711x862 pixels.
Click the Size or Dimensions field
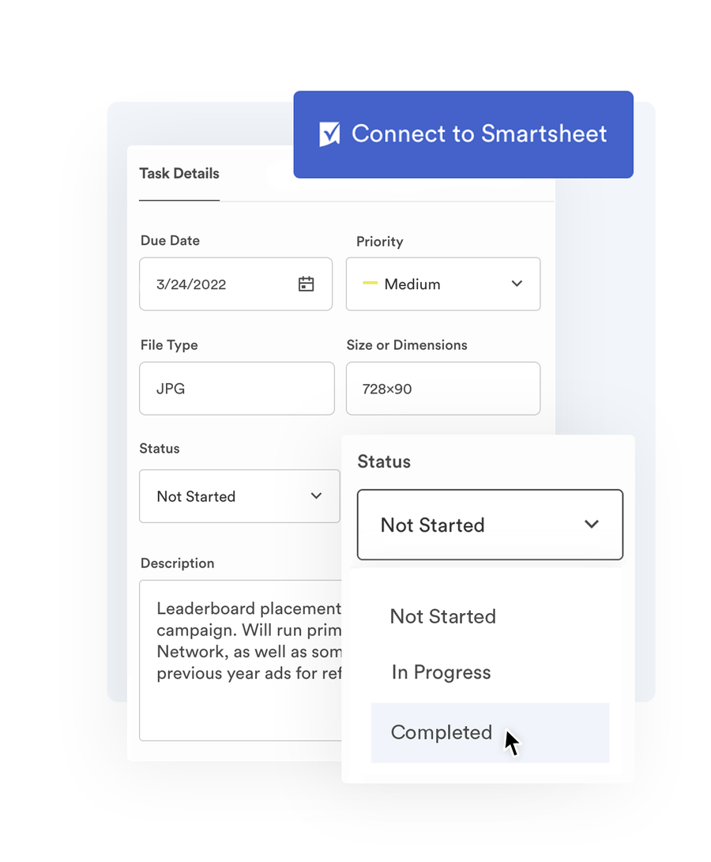coord(442,389)
